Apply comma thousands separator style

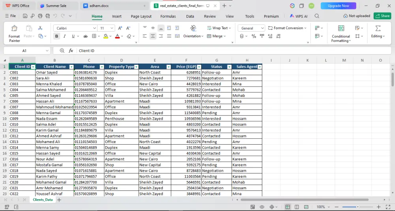pos(262,36)
